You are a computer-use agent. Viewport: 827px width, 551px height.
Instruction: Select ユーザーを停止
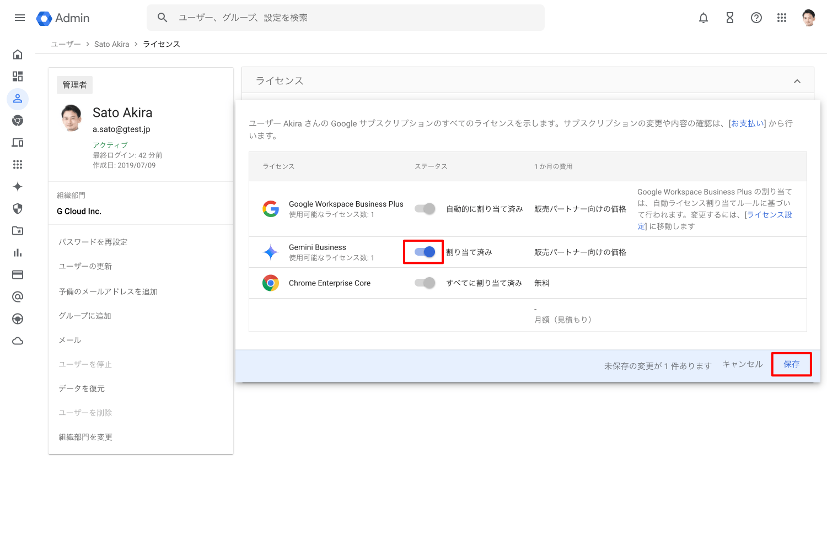tap(85, 364)
